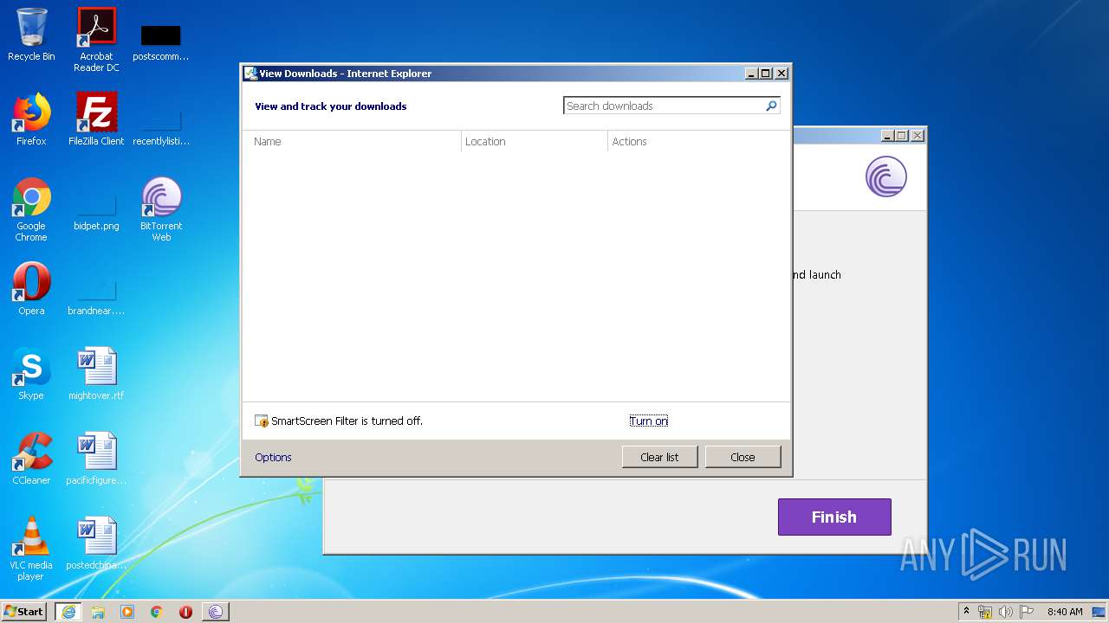
Task: Minimize the View Downloads window
Action: 751,74
